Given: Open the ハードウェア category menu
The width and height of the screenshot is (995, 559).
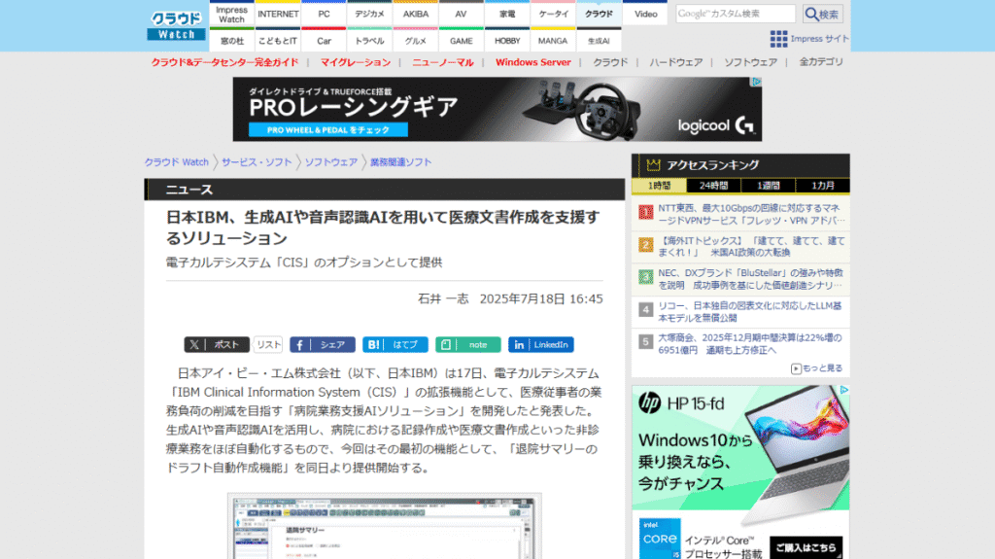Looking at the screenshot, I should 676,62.
